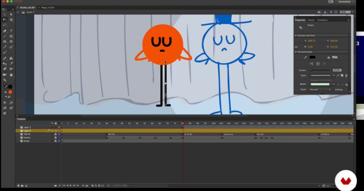Add a new layer in the timeline
Image resolution: width=364 pixels, height=191 pixels.
pos(18,186)
